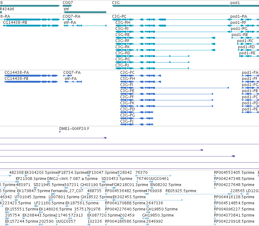
Task: Select insertion EK087720.5prime
Action: point(103,215)
